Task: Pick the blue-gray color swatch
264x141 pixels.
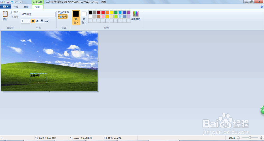Action: tap(124, 17)
